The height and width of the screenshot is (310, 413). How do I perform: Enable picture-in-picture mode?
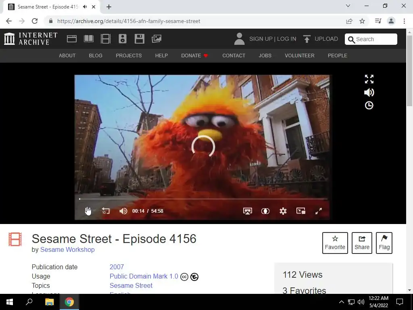301,211
